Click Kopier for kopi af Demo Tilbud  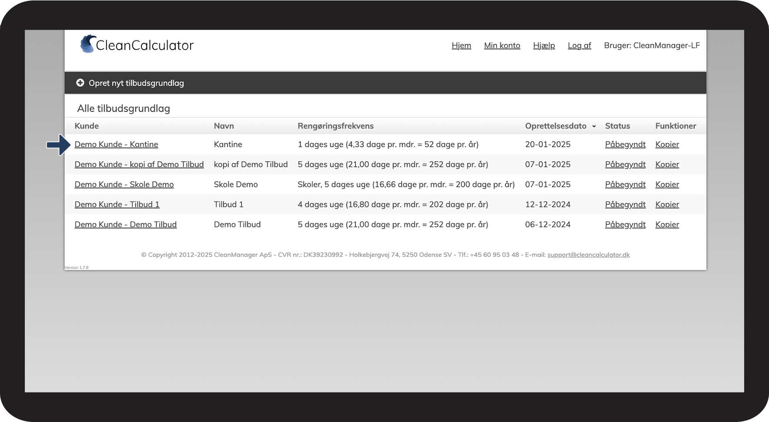[667, 164]
